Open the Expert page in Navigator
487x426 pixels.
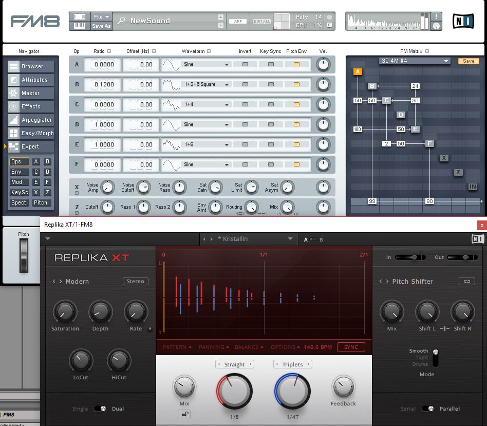(x=30, y=146)
